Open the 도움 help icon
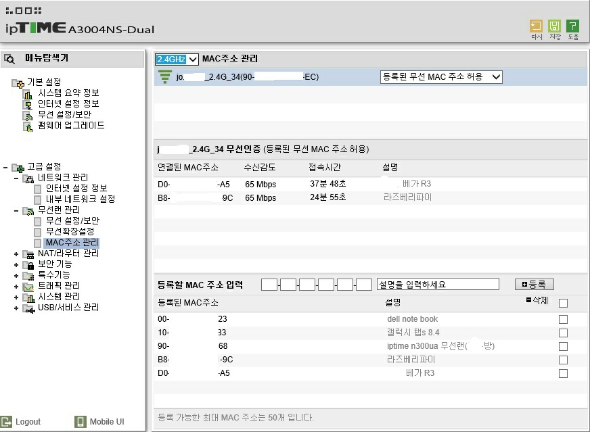Image resolution: width=590 pixels, height=432 pixels. tap(572, 26)
